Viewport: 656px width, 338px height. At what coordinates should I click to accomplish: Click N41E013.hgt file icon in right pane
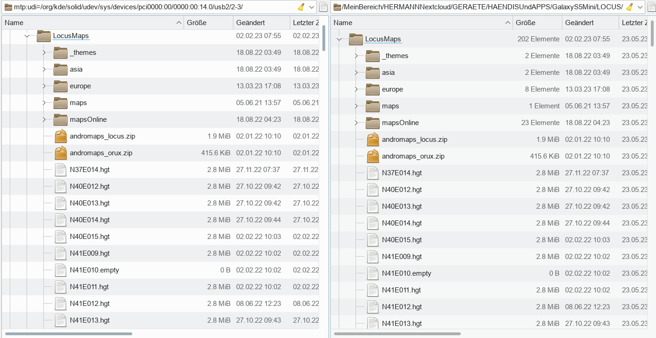pos(373,324)
